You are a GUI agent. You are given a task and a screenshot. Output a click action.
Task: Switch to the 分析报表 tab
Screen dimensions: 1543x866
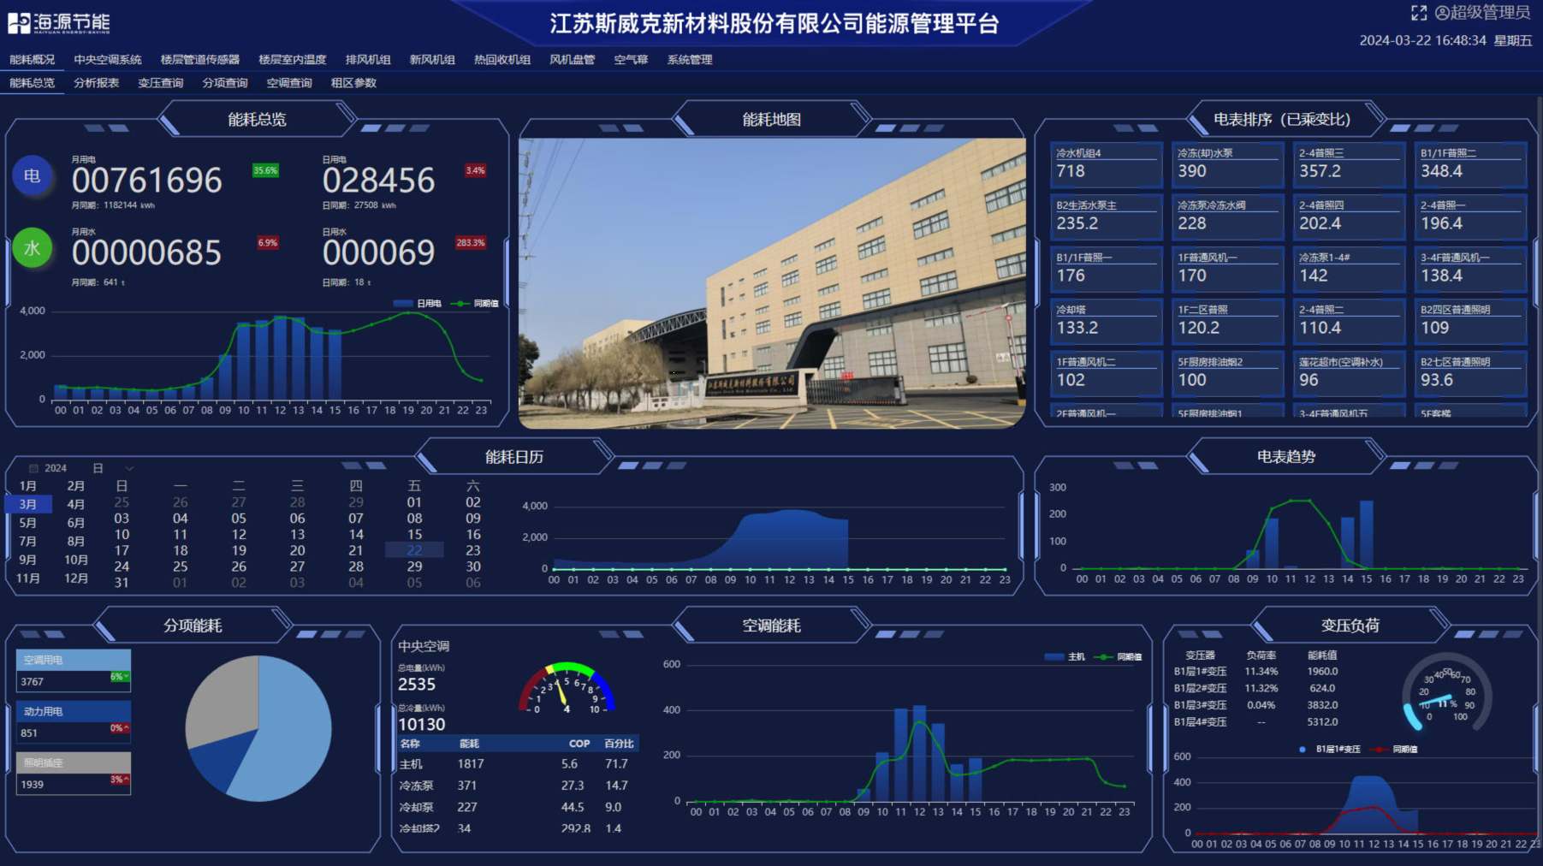point(96,83)
